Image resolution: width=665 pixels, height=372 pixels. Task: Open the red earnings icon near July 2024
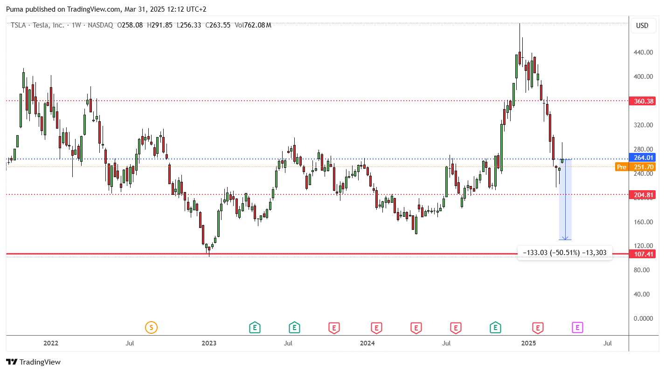click(456, 328)
